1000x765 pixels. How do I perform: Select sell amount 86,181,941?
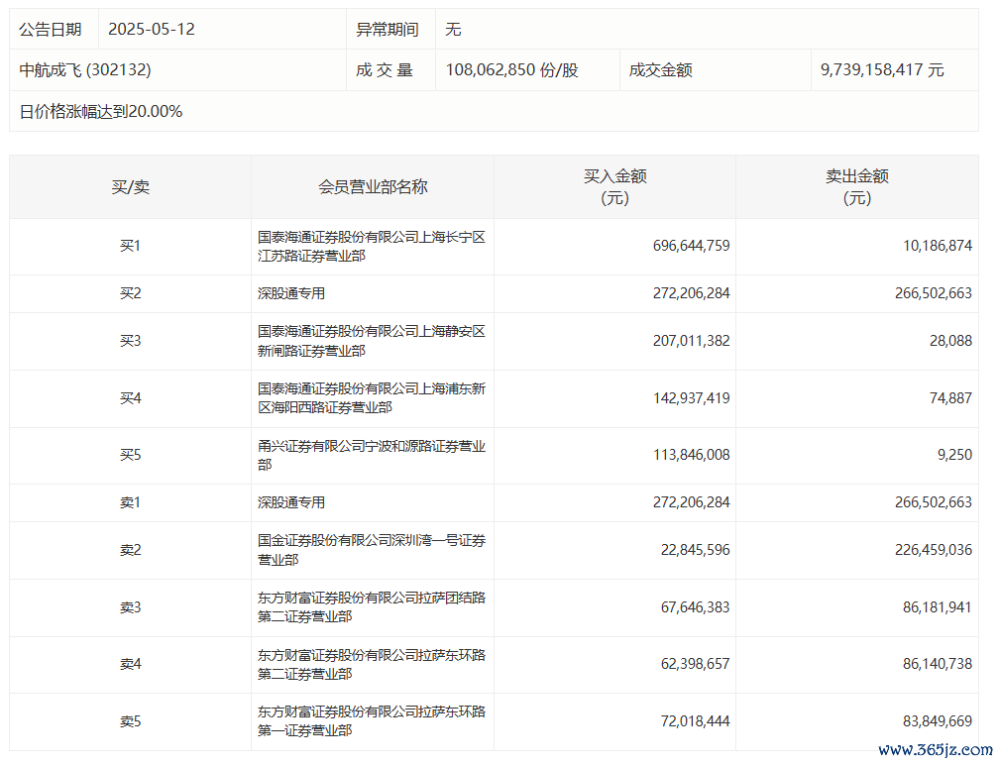938,607
